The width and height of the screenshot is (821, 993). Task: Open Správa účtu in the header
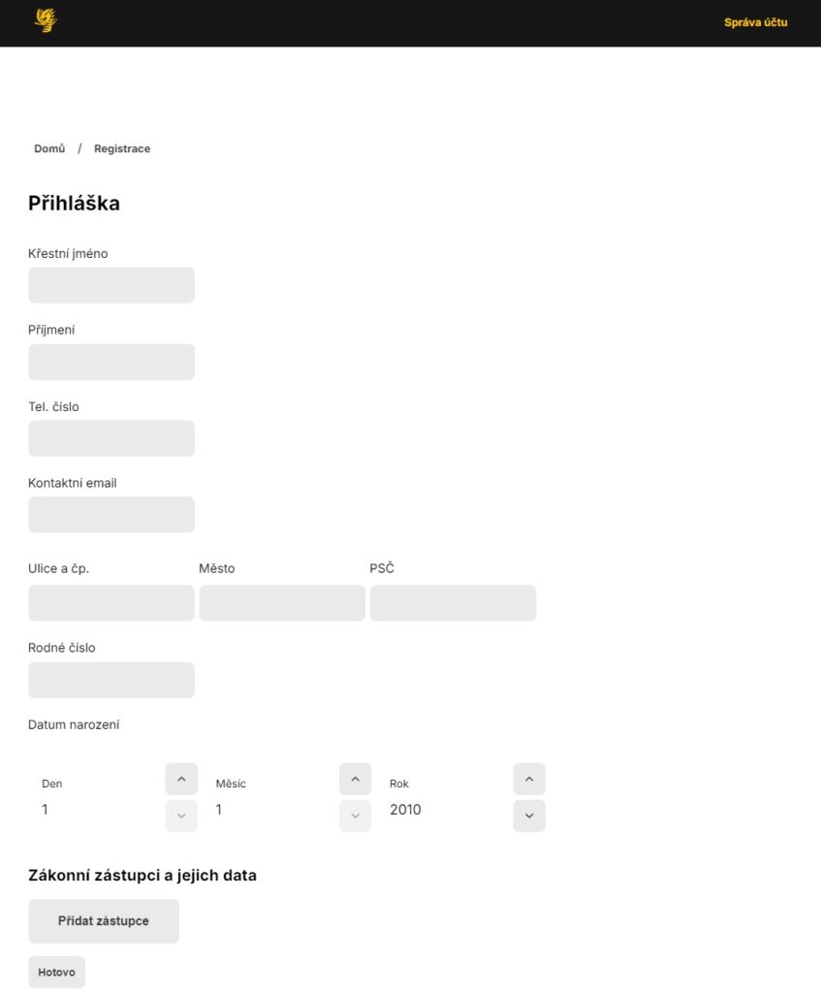755,22
